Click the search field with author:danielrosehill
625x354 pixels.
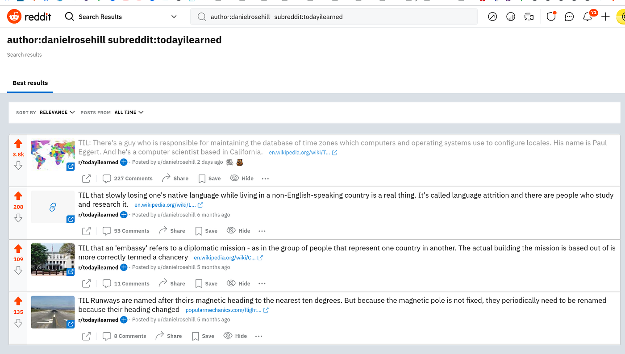click(334, 17)
